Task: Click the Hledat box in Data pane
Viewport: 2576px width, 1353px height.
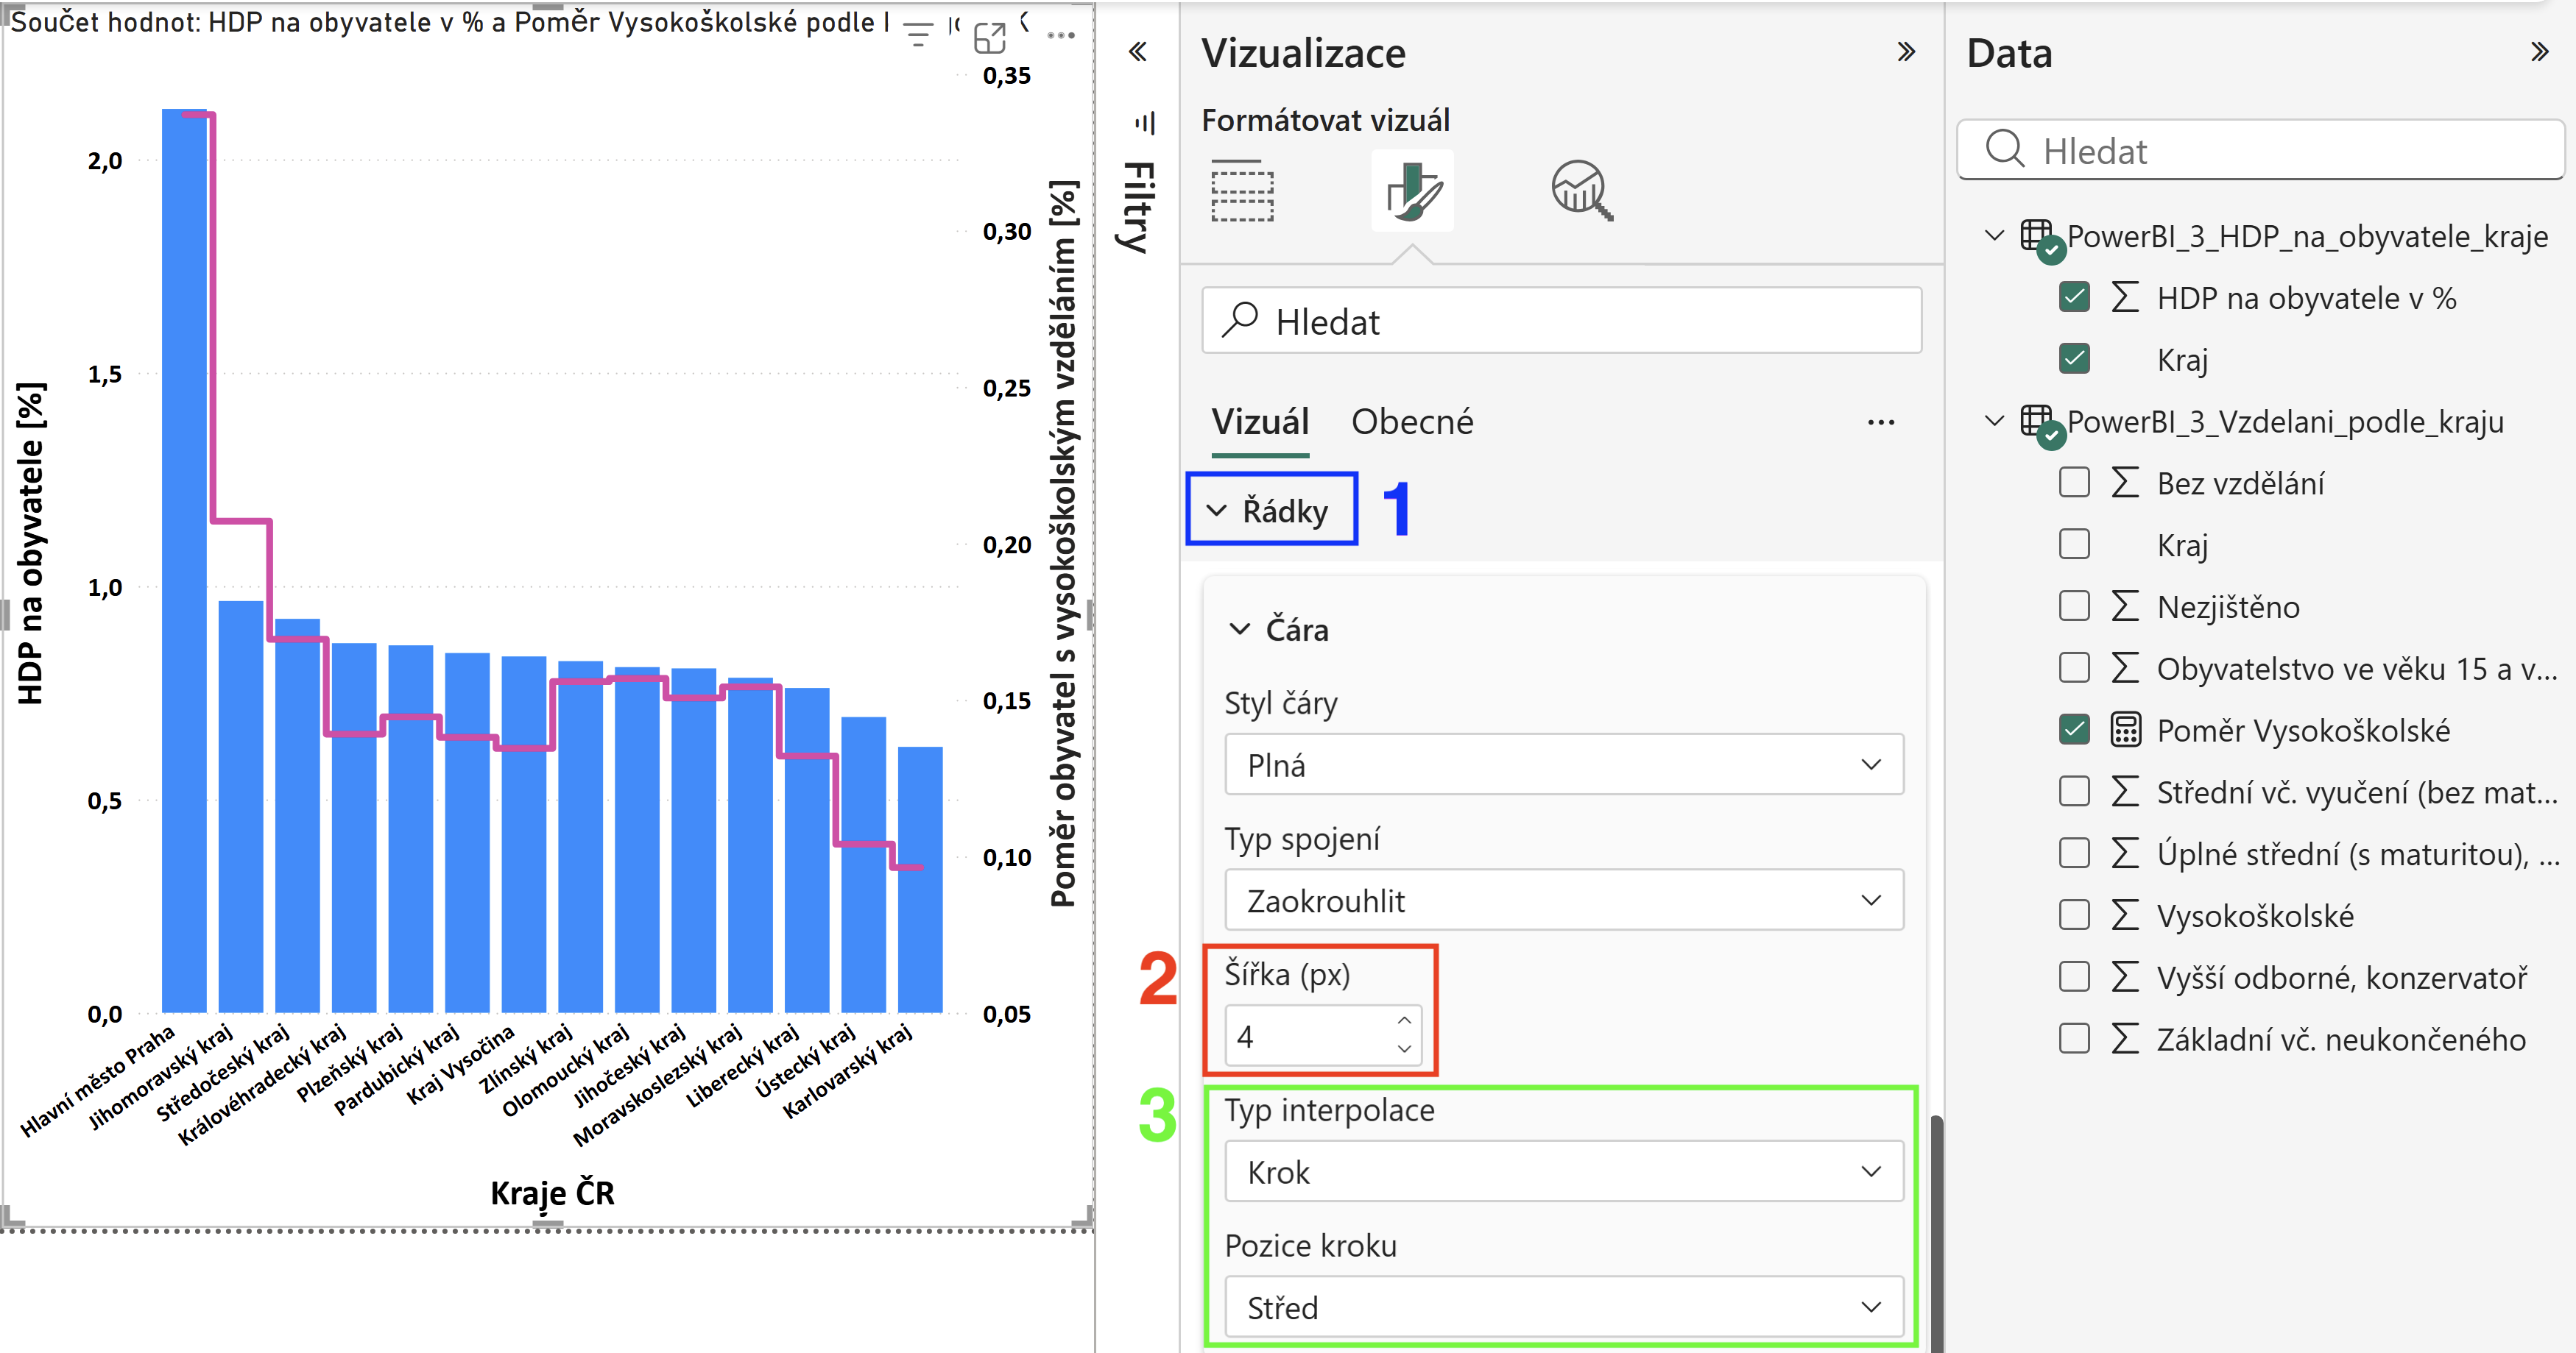Action: coord(2260,150)
